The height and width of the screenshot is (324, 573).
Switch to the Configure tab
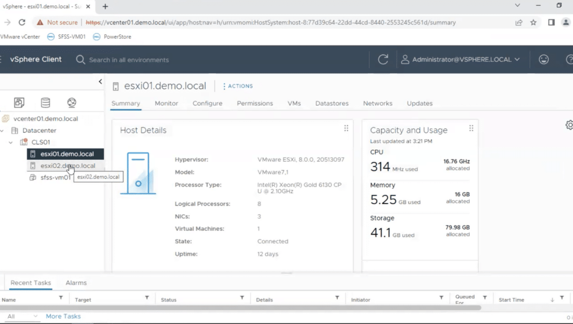point(207,103)
